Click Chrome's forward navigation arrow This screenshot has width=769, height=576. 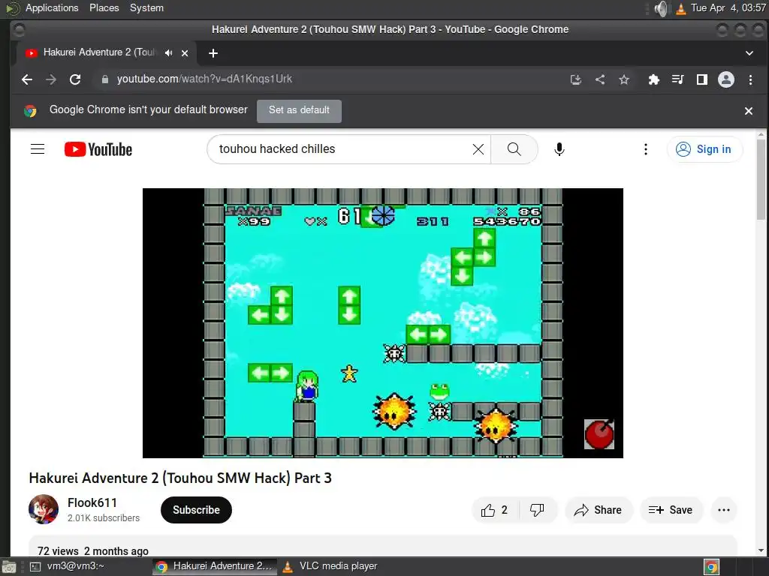(51, 79)
